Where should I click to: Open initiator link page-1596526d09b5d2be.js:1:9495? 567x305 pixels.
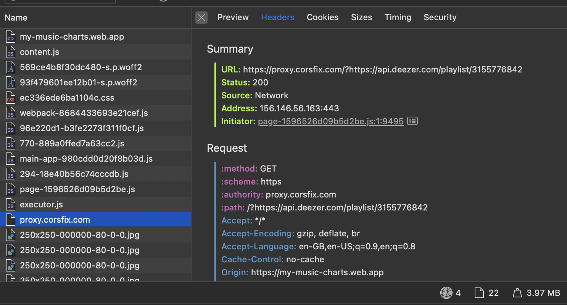[x=331, y=122]
